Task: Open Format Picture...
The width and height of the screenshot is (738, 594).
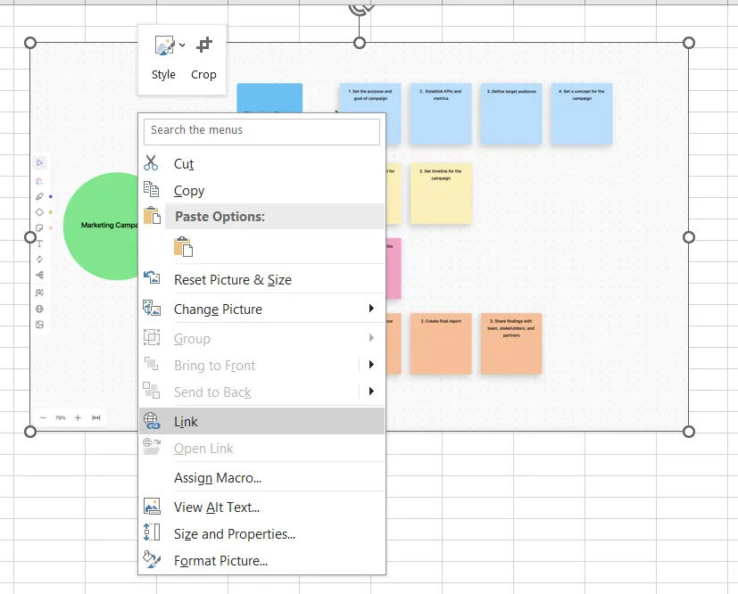Action: (x=261, y=561)
